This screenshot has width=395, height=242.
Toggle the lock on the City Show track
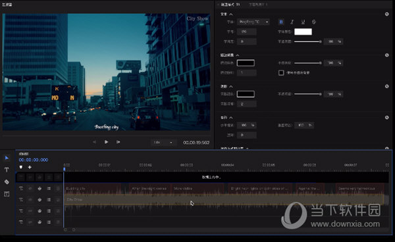click(x=58, y=200)
